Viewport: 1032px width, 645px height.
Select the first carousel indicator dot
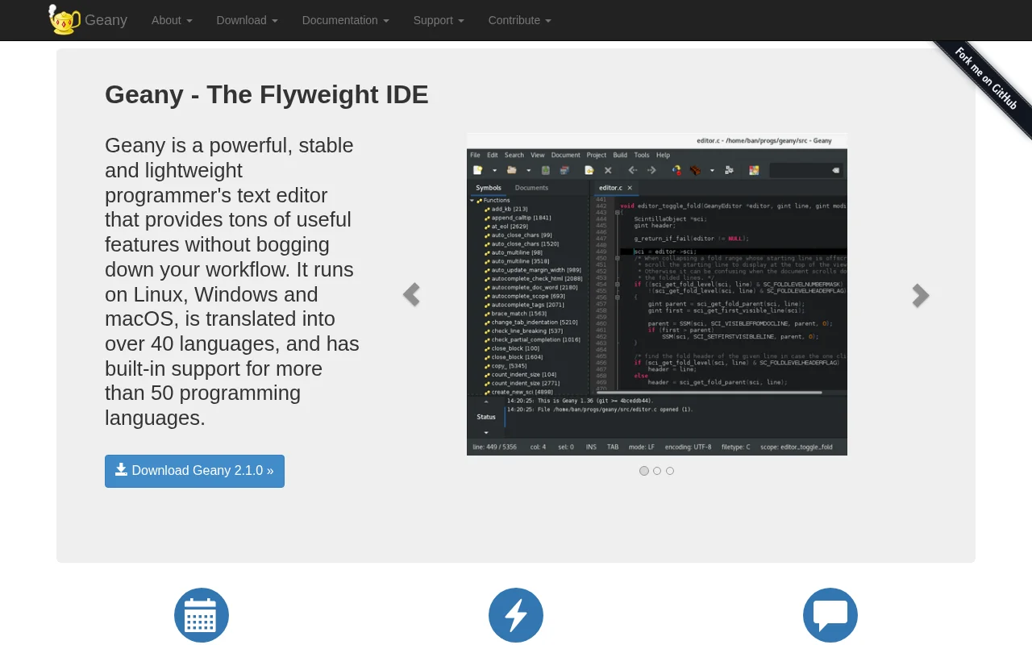click(644, 471)
